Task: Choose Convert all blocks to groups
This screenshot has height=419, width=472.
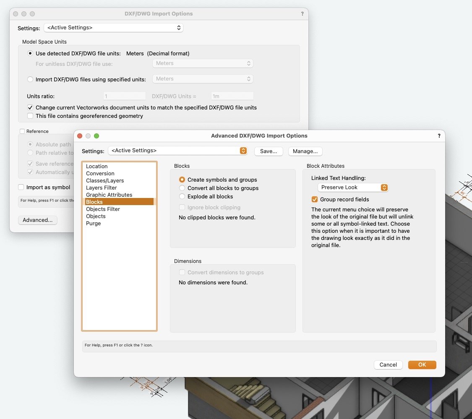Action: (x=182, y=188)
